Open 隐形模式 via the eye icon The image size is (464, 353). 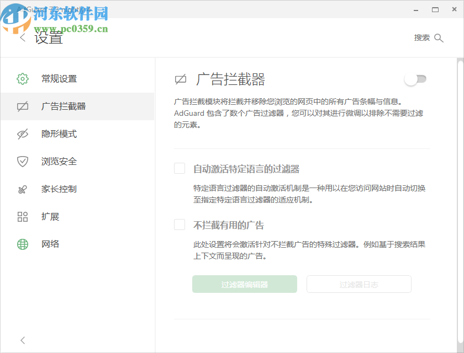point(22,133)
